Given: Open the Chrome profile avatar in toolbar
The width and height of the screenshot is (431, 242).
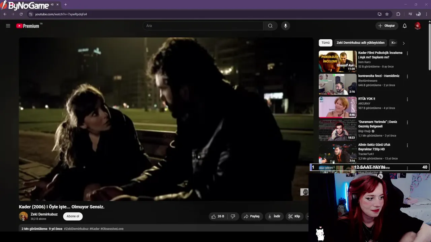Looking at the screenshot, I should pyautogui.click(x=418, y=14).
